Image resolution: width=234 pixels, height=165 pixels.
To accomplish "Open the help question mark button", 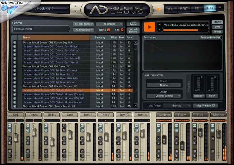I will click(x=220, y=8).
